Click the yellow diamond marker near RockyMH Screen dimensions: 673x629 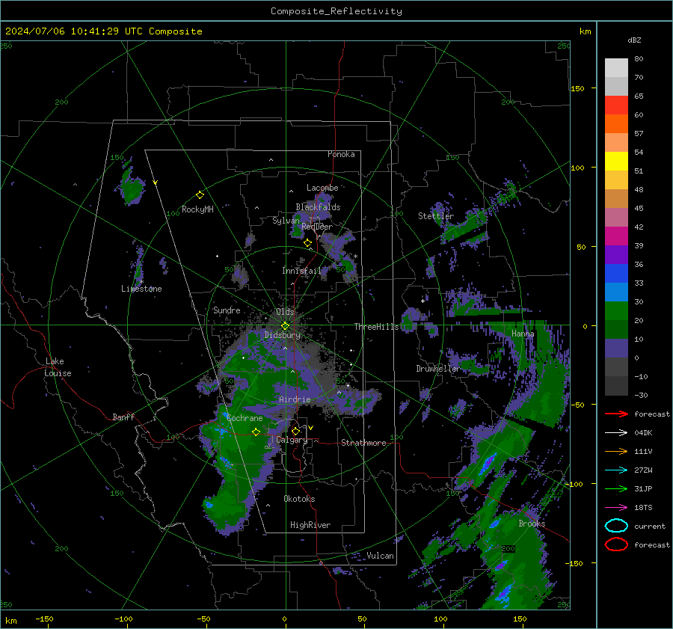(200, 195)
